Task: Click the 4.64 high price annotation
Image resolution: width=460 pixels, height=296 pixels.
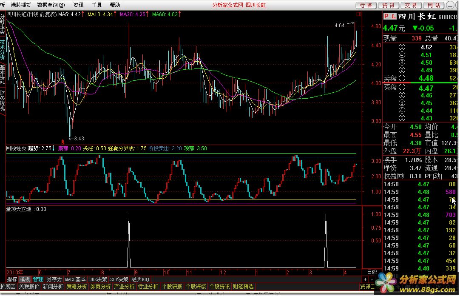Action: (339, 26)
